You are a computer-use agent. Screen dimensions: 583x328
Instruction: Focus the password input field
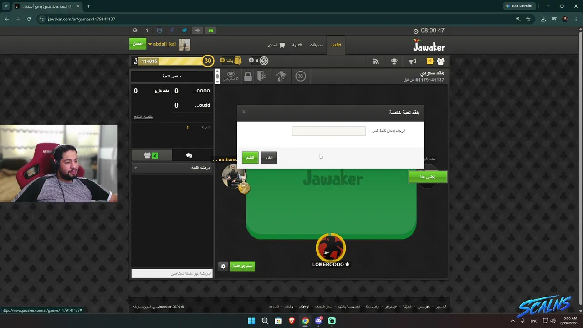(329, 131)
